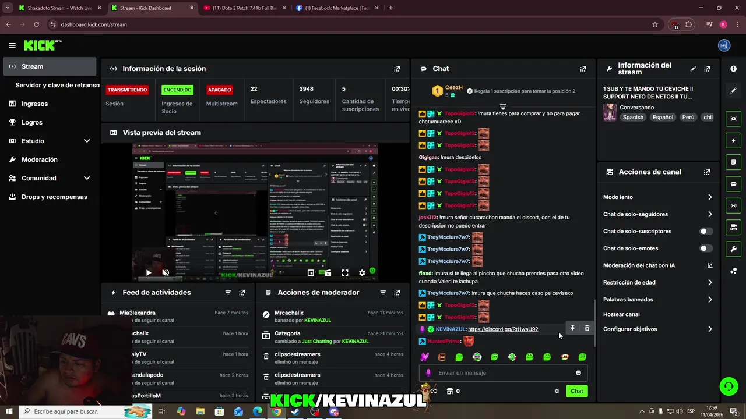Toggle stream info wrench icon in the right sidebar

(733, 249)
